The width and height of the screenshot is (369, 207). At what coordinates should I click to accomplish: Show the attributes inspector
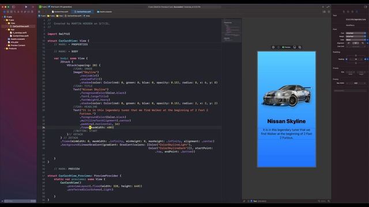click(357, 11)
